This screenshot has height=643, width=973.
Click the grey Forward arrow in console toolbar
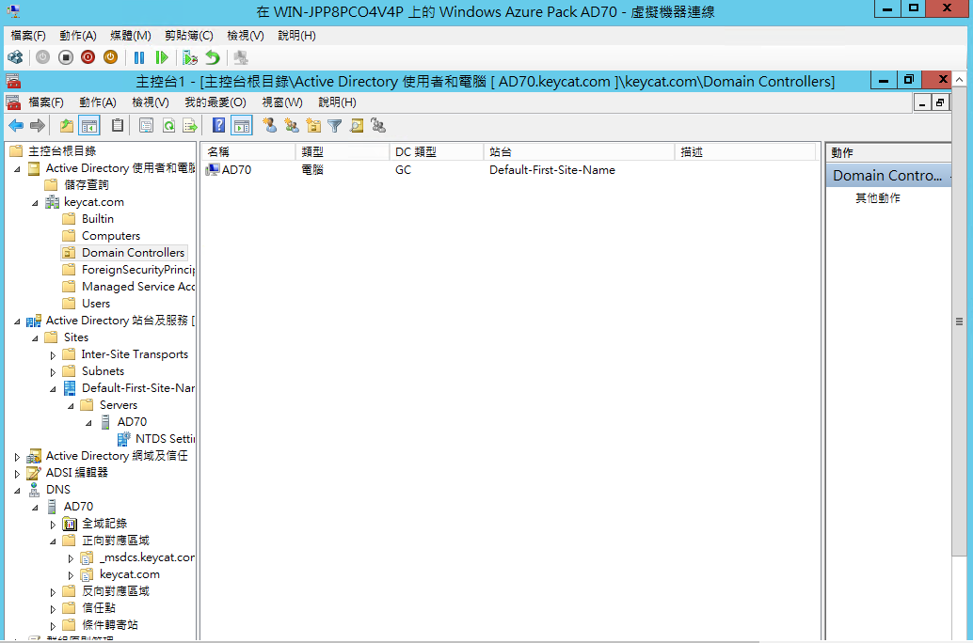click(38, 126)
